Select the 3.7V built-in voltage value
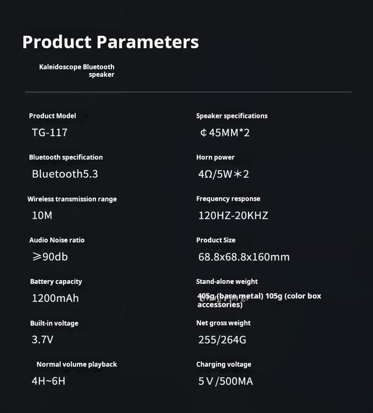 (42, 339)
